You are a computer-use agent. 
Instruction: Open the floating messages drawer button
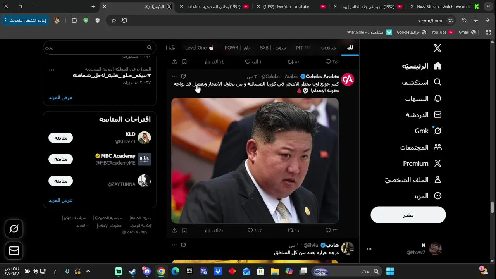(x=14, y=251)
